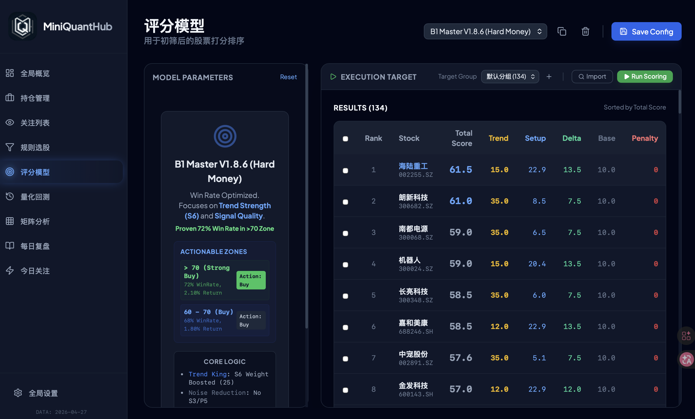Click stock code 300348.SZ

[416, 300]
